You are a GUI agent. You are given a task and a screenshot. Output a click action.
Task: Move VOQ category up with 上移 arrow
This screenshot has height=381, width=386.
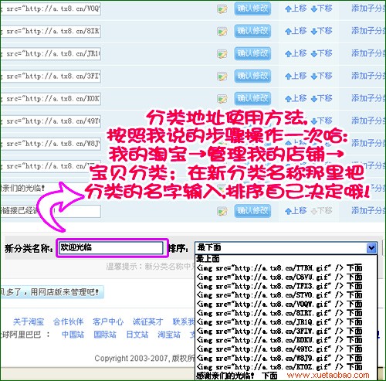coord(296,9)
